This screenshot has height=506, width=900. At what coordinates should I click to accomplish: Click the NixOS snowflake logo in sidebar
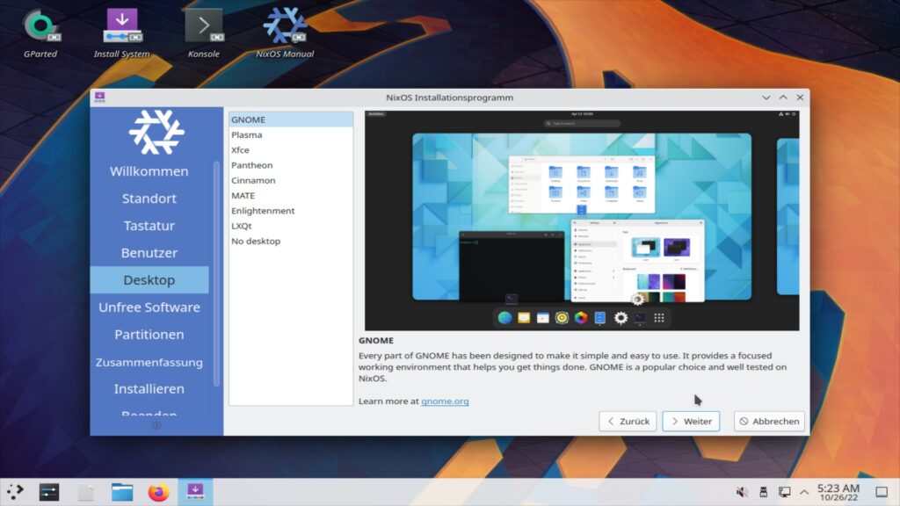(156, 132)
